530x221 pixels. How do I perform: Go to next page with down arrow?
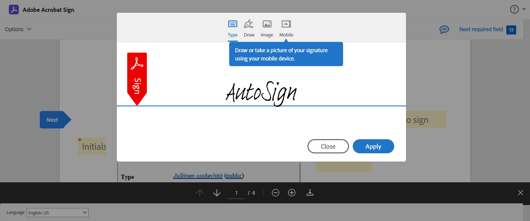point(217,193)
